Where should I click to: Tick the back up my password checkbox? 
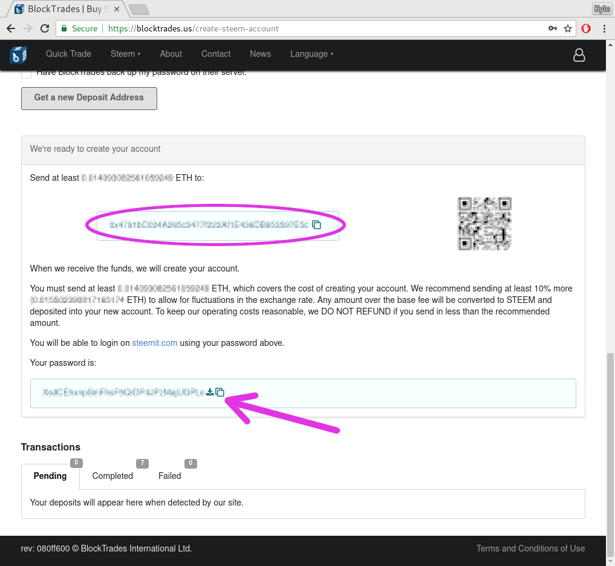[26, 73]
